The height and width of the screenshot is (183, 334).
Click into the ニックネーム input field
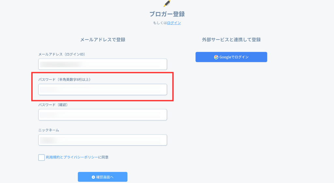pos(102,140)
